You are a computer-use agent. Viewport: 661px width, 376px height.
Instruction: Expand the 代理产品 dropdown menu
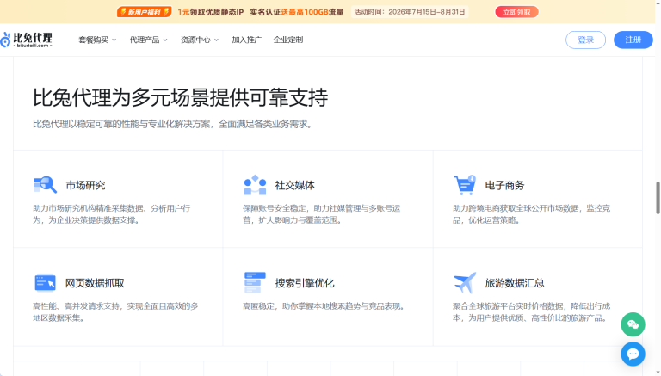pos(148,40)
